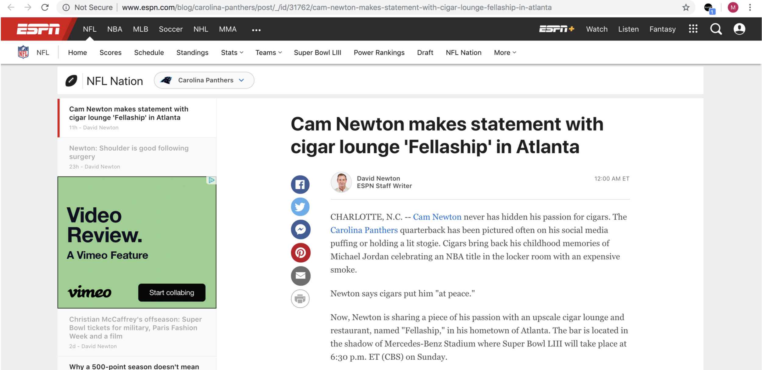The image size is (762, 370).
Task: Open the user profile icon
Action: pyautogui.click(x=739, y=29)
